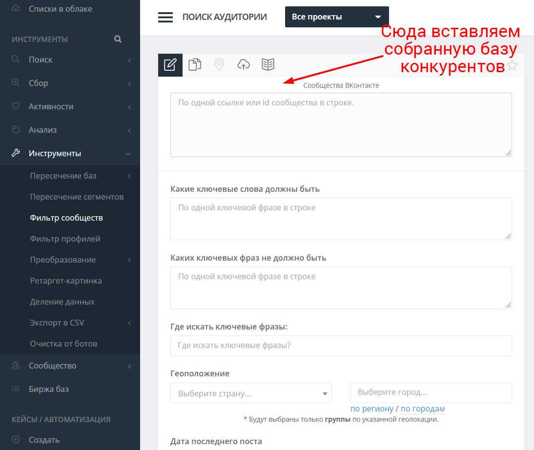Open the Выберите страну country dropdown
The image size is (534, 450).
[x=251, y=393]
